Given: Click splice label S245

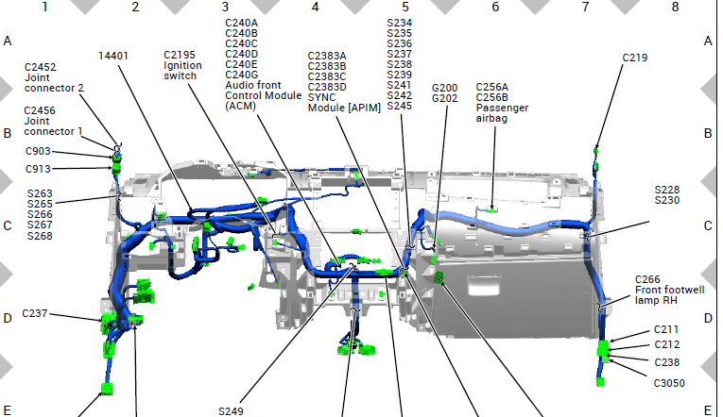Looking at the screenshot, I should click(x=400, y=106).
